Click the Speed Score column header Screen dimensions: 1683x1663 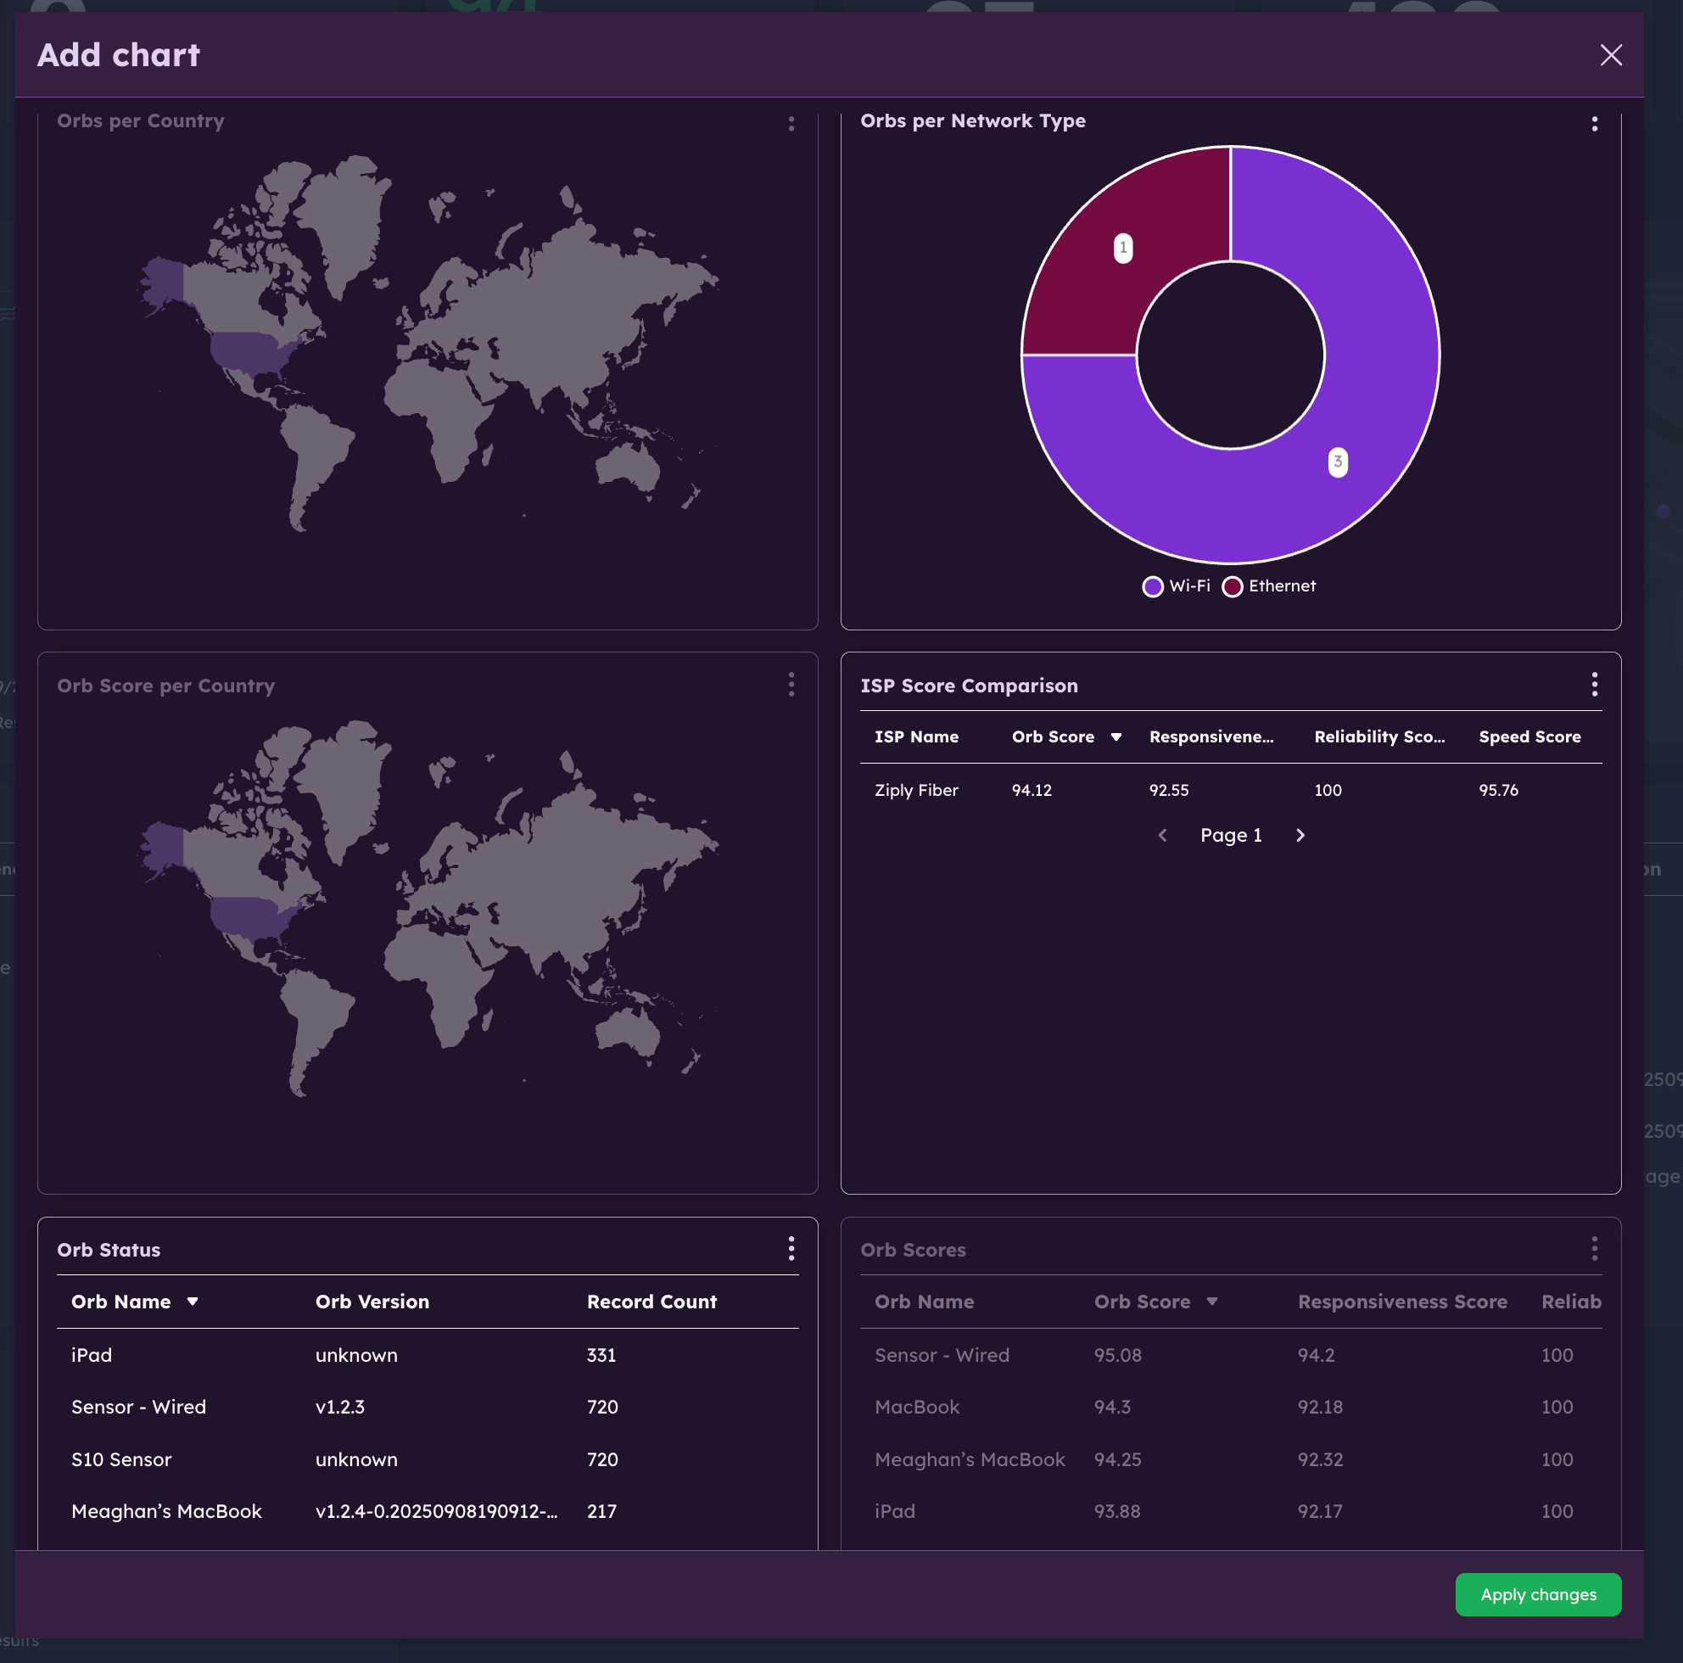coord(1529,737)
